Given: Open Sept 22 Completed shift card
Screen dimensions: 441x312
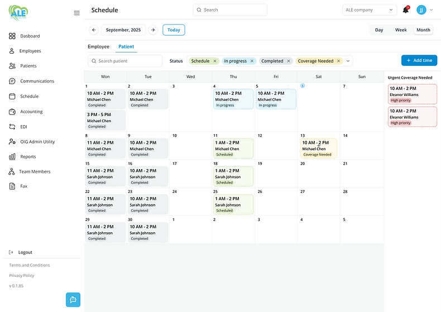Looking at the screenshot, I should coord(106,204).
